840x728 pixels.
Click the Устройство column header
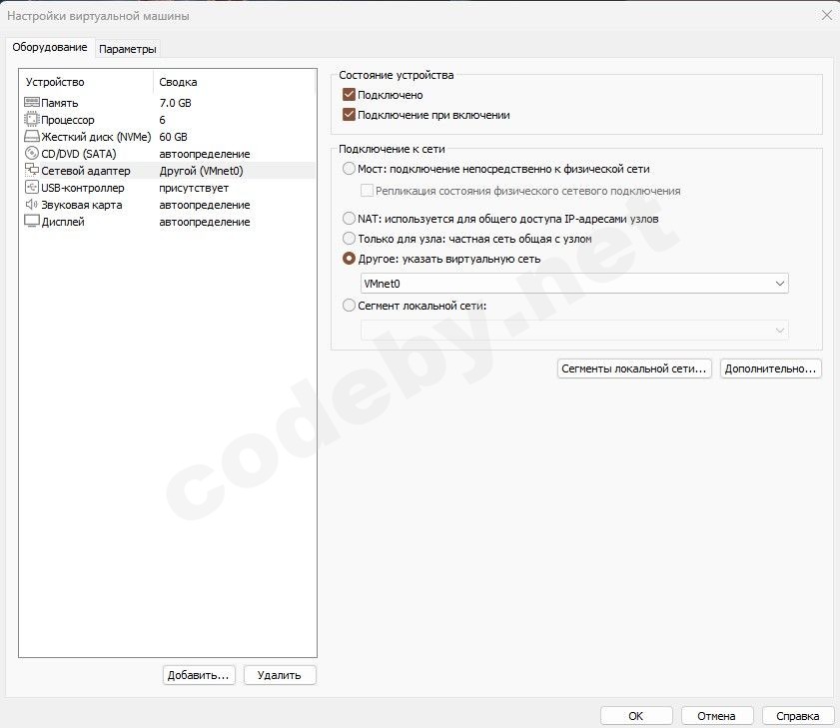click(x=55, y=82)
